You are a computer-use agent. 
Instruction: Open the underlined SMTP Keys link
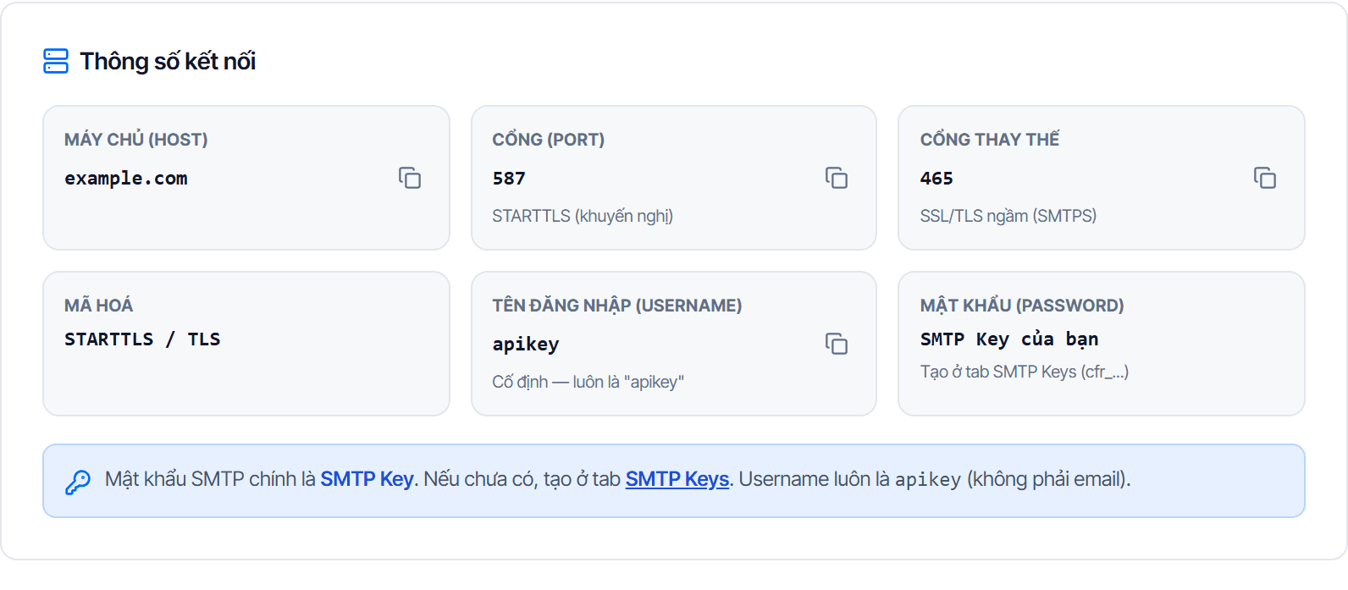pyautogui.click(x=677, y=479)
